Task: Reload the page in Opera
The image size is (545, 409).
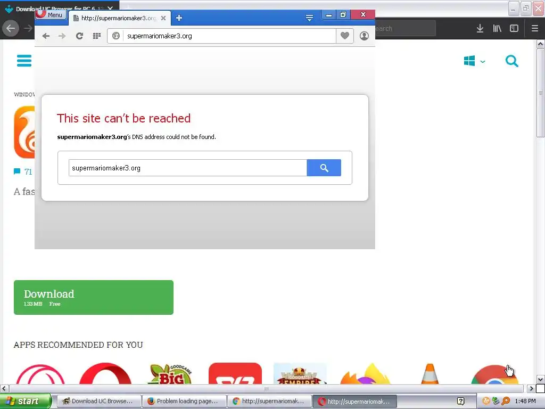Action: [80, 36]
